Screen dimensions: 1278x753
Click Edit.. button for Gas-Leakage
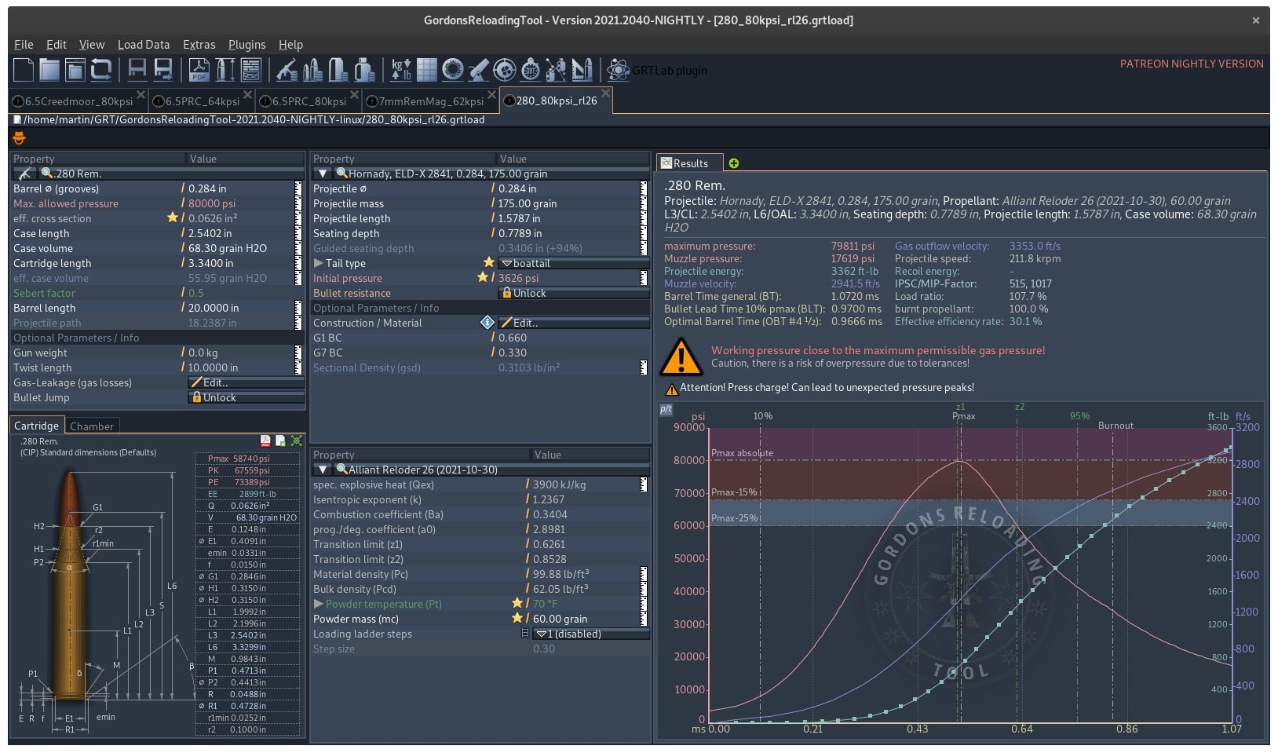(246, 382)
